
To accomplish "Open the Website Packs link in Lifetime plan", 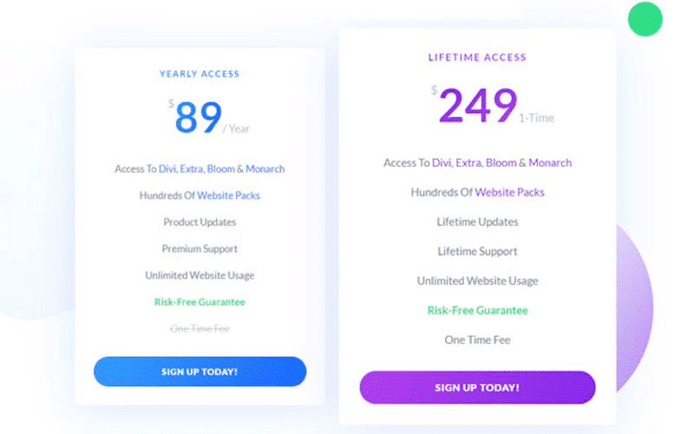I will pyautogui.click(x=509, y=192).
